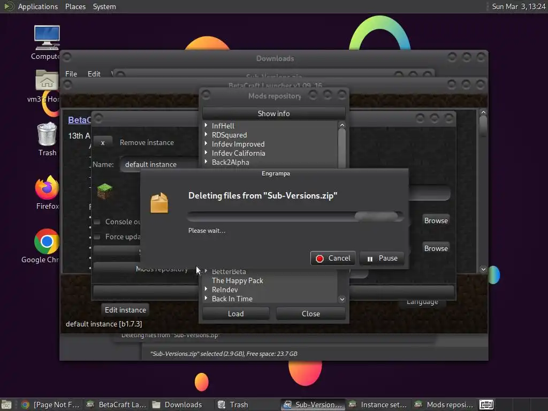Viewport: 548px width, 411px height.
Task: Toggle the Force update checkbox
Action: [97, 237]
